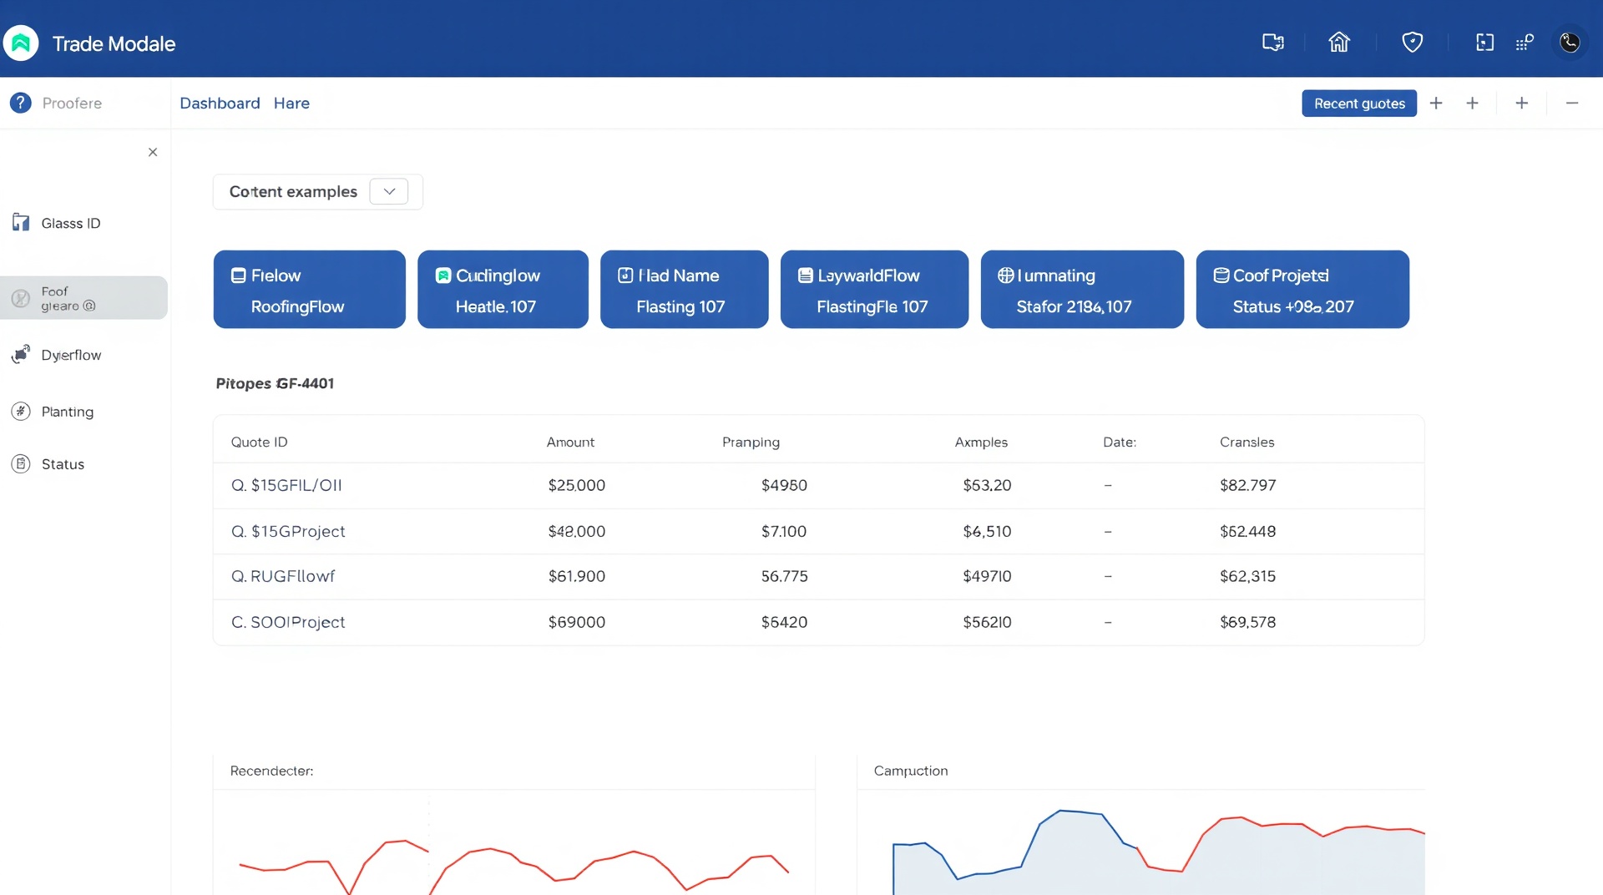The width and height of the screenshot is (1603, 895).
Task: Go to home via house icon
Action: tap(1339, 42)
